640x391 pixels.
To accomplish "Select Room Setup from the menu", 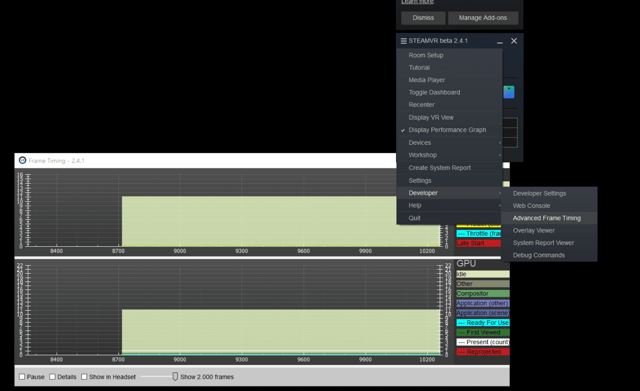I will 449,55.
